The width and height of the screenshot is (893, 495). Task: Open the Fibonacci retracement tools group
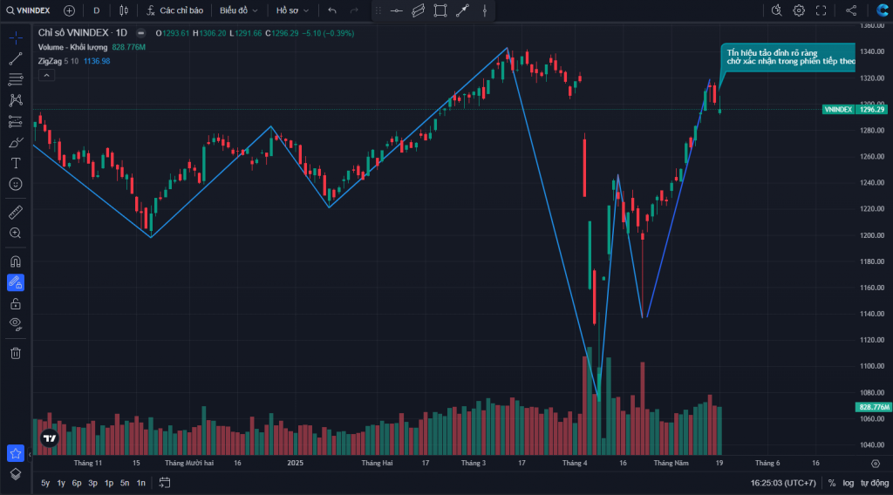16,79
